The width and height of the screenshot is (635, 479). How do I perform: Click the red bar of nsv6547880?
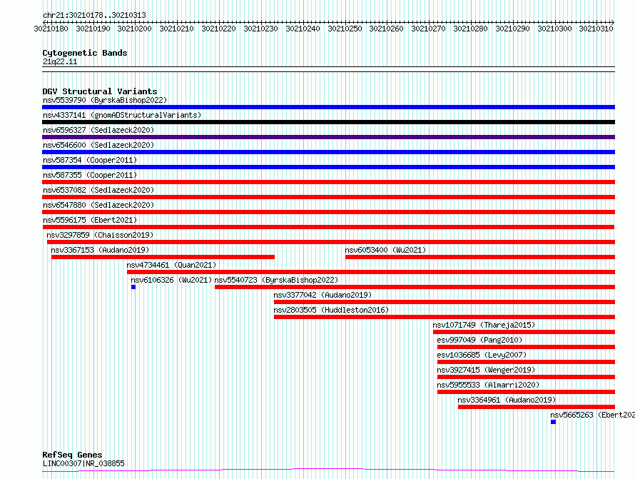[x=328, y=212]
